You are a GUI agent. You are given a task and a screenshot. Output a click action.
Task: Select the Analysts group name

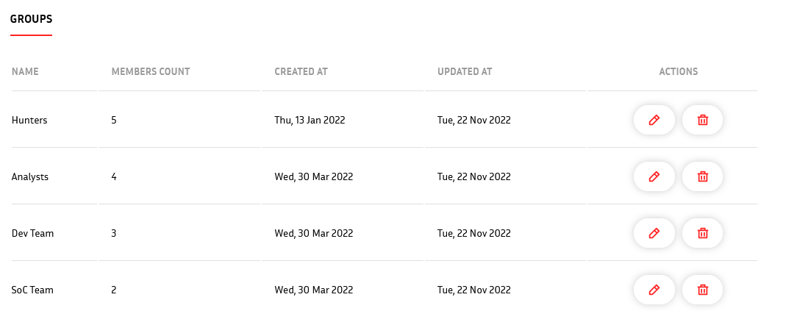(x=30, y=177)
